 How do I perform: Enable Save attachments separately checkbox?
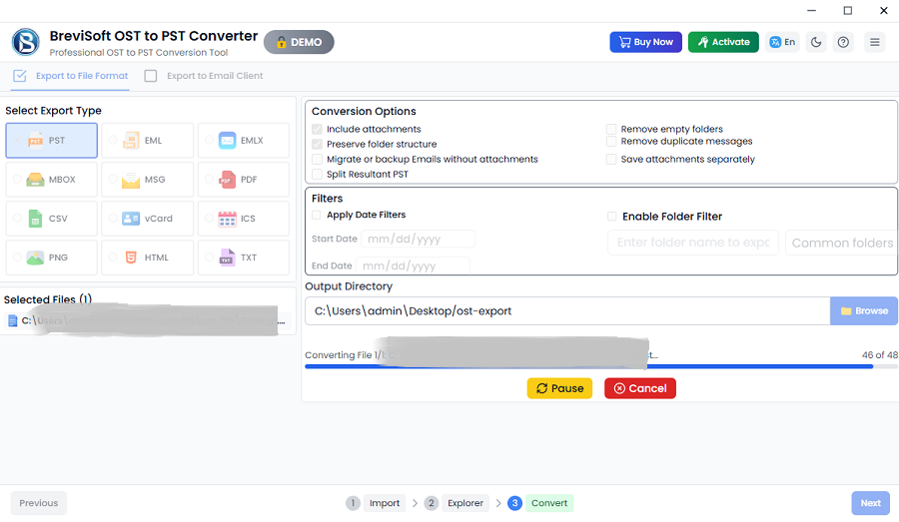pos(611,159)
